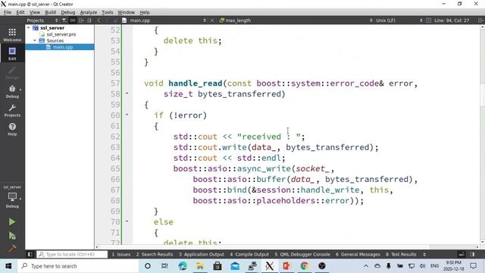Click split Projects panel icon
The image size is (485, 273).
[81, 20]
